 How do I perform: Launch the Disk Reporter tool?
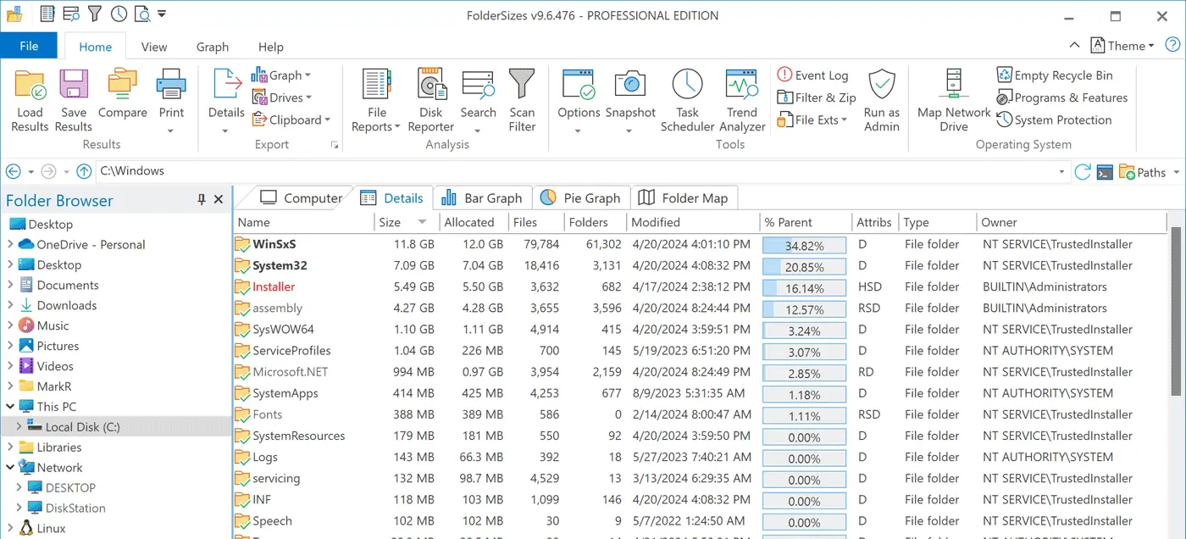click(x=431, y=101)
